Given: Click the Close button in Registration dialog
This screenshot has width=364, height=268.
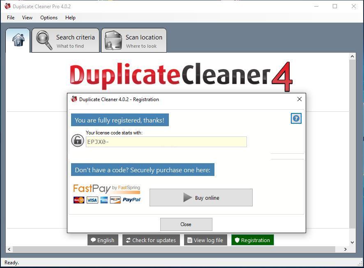Looking at the screenshot, I should point(186,224).
